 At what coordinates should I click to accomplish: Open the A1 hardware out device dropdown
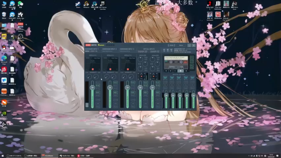[x=164, y=50]
